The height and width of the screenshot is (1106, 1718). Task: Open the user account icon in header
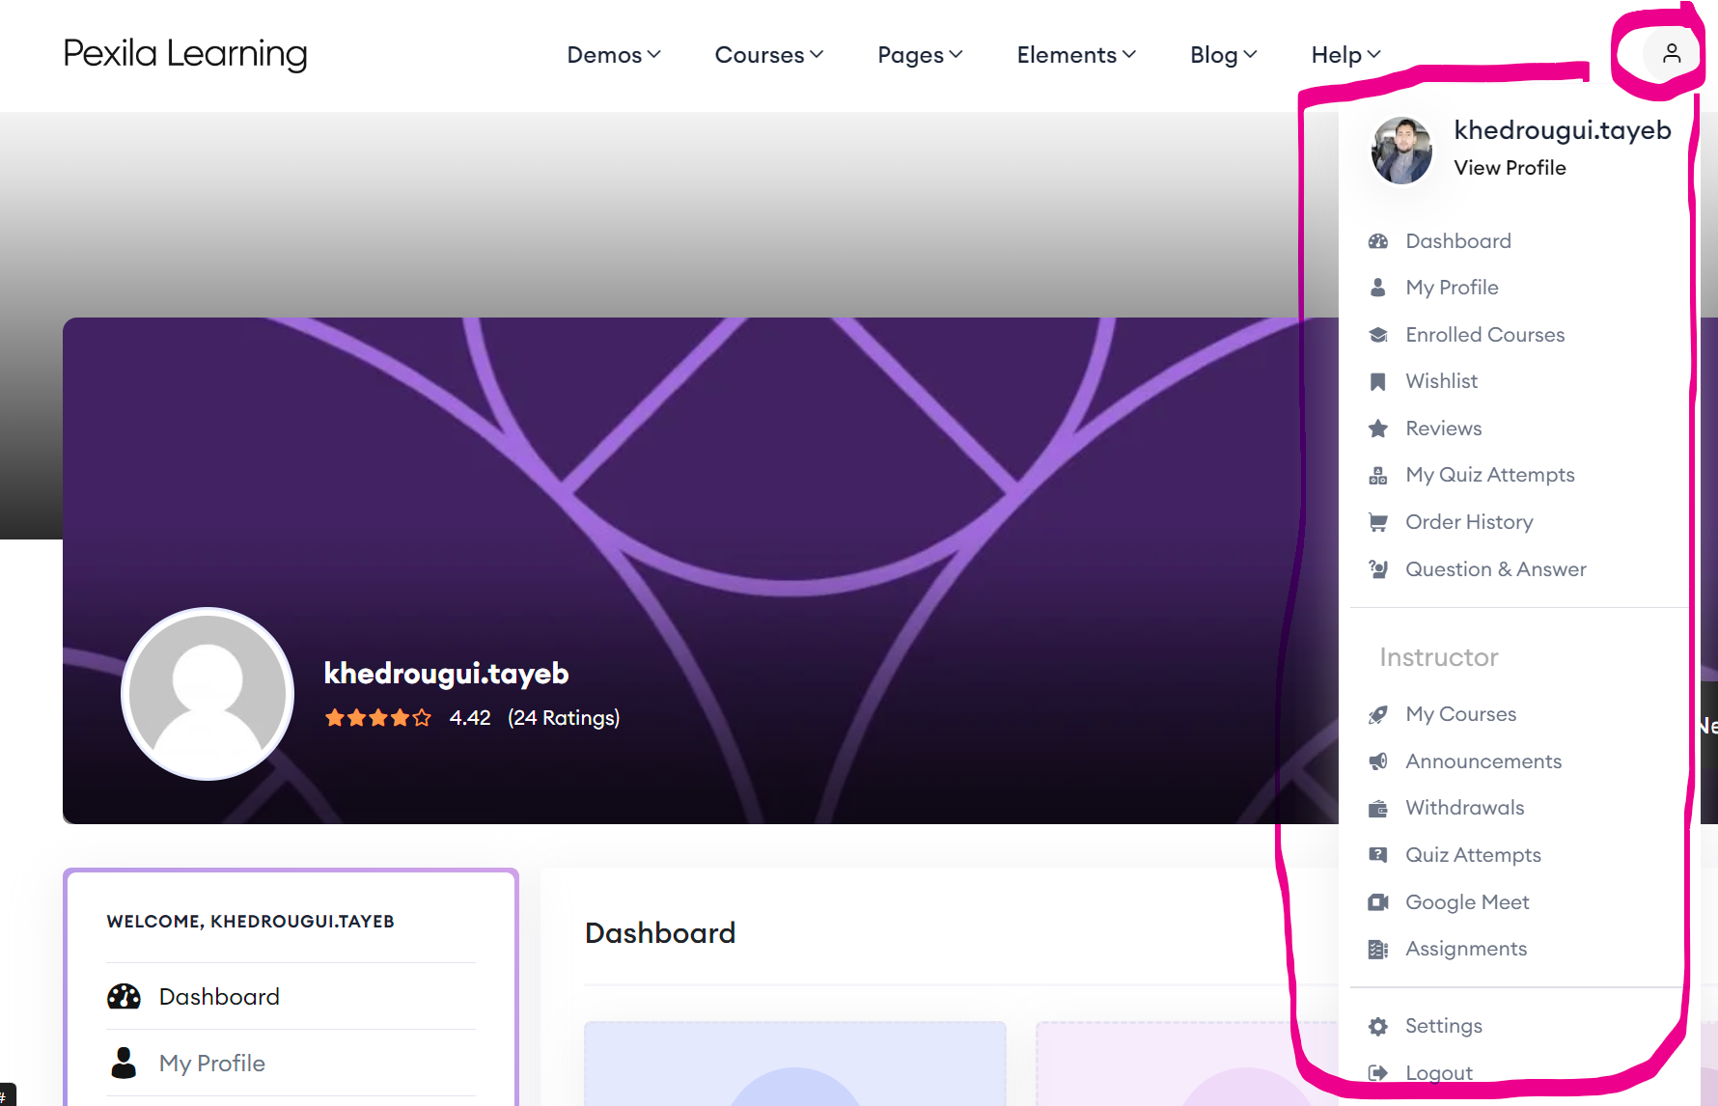[x=1671, y=53]
